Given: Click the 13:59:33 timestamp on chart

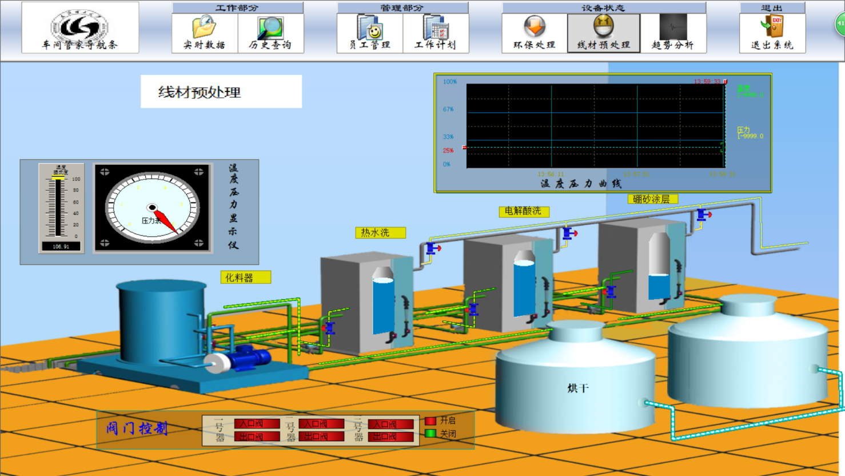Looking at the screenshot, I should tap(708, 82).
